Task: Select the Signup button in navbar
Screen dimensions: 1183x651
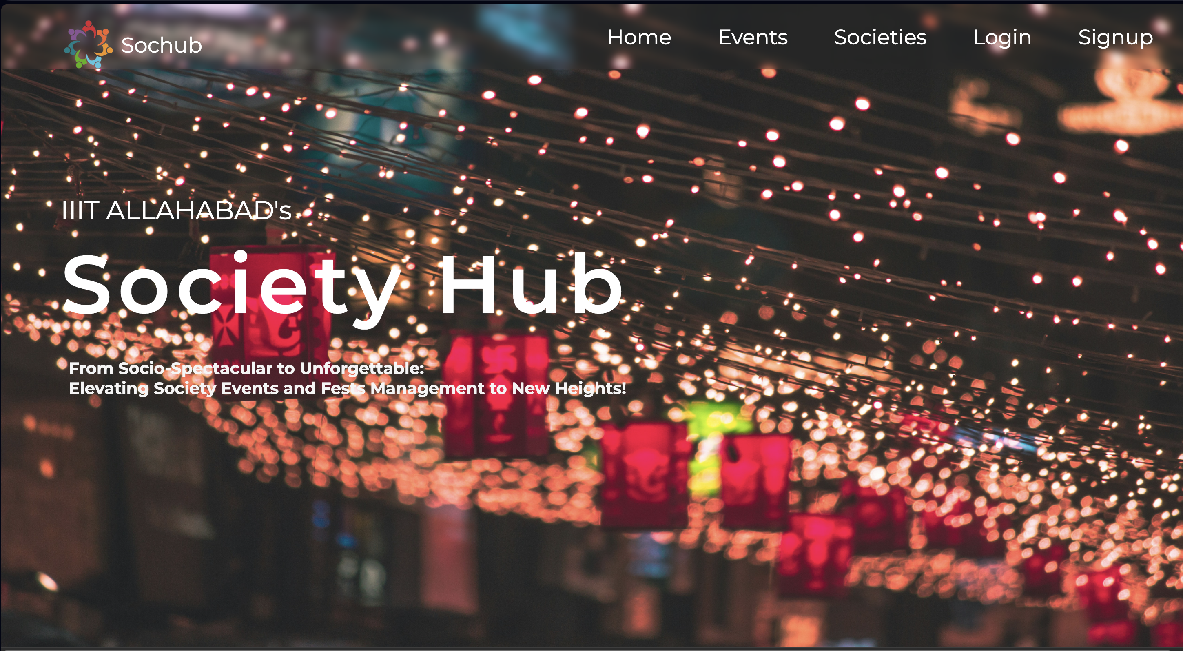Action: click(x=1116, y=38)
